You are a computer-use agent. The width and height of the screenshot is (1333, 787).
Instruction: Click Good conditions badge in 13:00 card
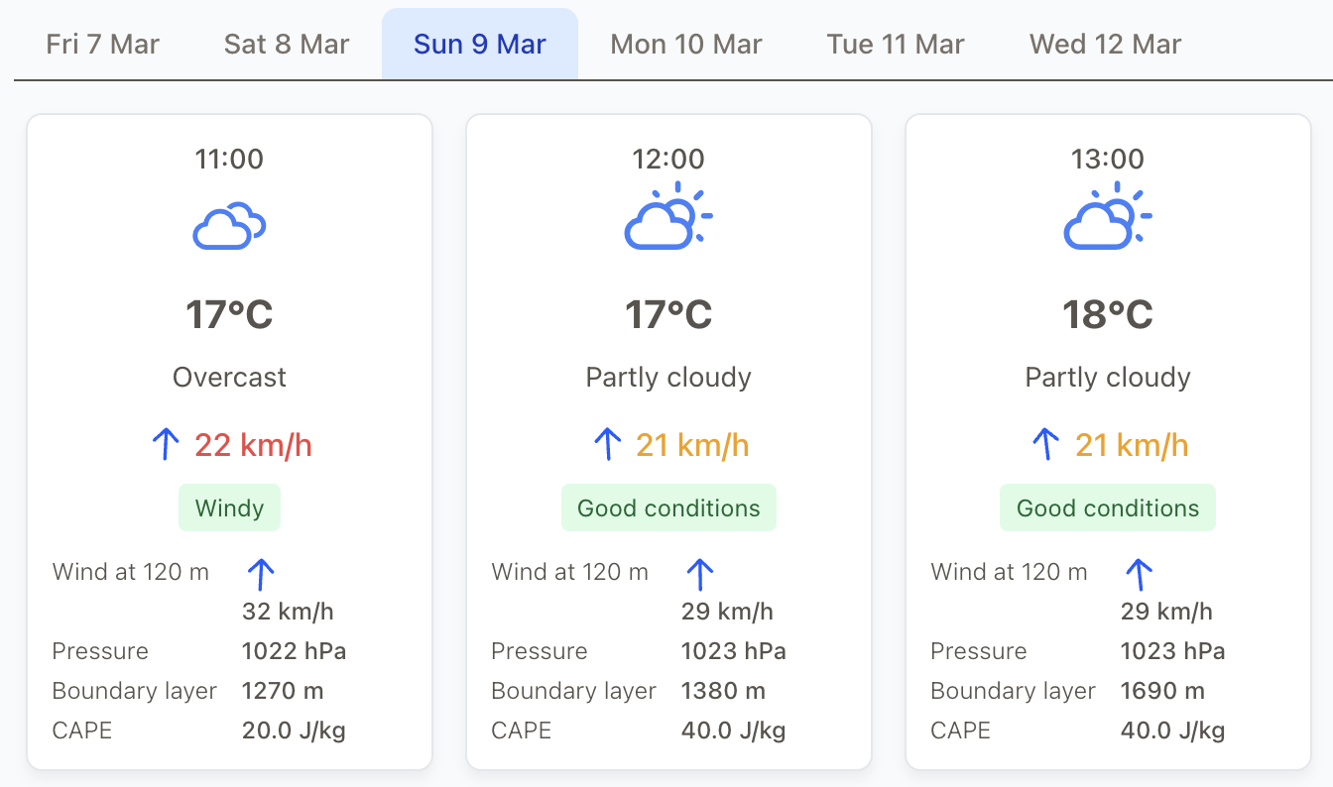point(1108,508)
